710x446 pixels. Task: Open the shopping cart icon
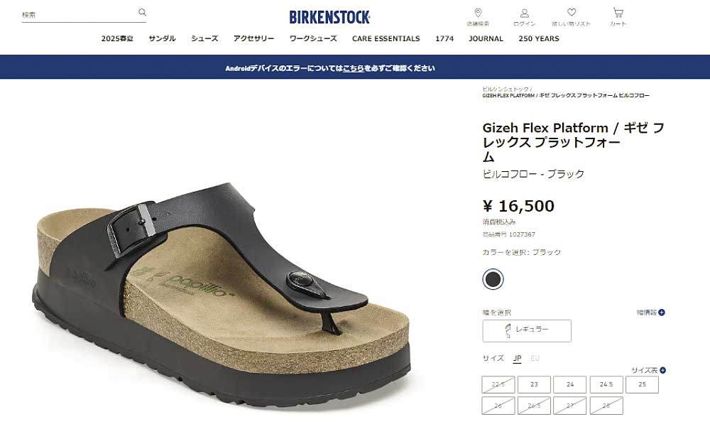pos(618,13)
